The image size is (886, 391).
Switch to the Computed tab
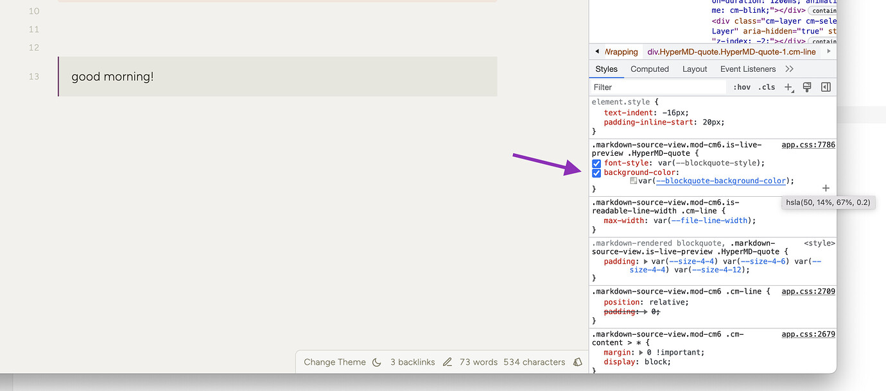click(649, 69)
